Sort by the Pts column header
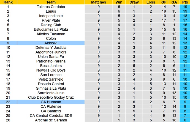 [x=184, y=2]
